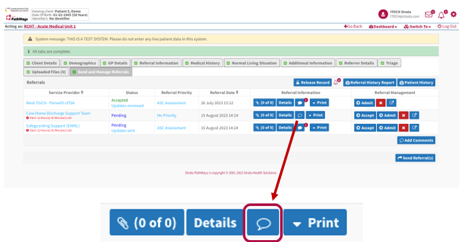
Task: Accept the Care Home Discharge Support Team referral
Action: (x=365, y=116)
